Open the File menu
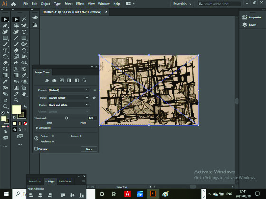The height and width of the screenshot is (199, 266). [26, 4]
